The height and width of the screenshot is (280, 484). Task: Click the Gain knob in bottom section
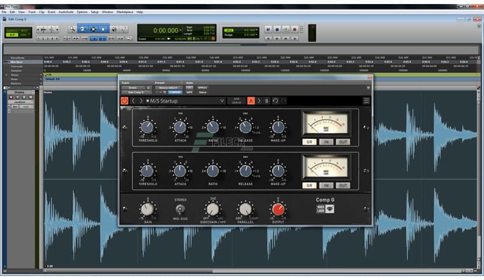pos(147,209)
